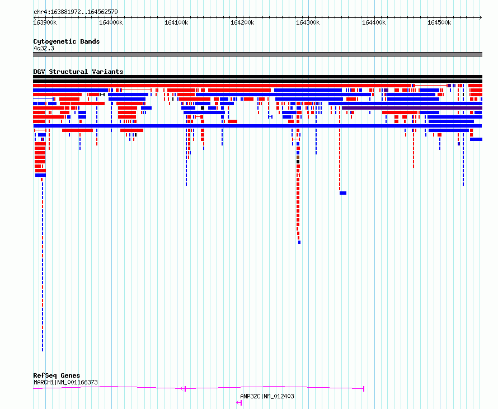
Task: Click the MARCH1 exon marker near 164100k
Action: tap(185, 389)
